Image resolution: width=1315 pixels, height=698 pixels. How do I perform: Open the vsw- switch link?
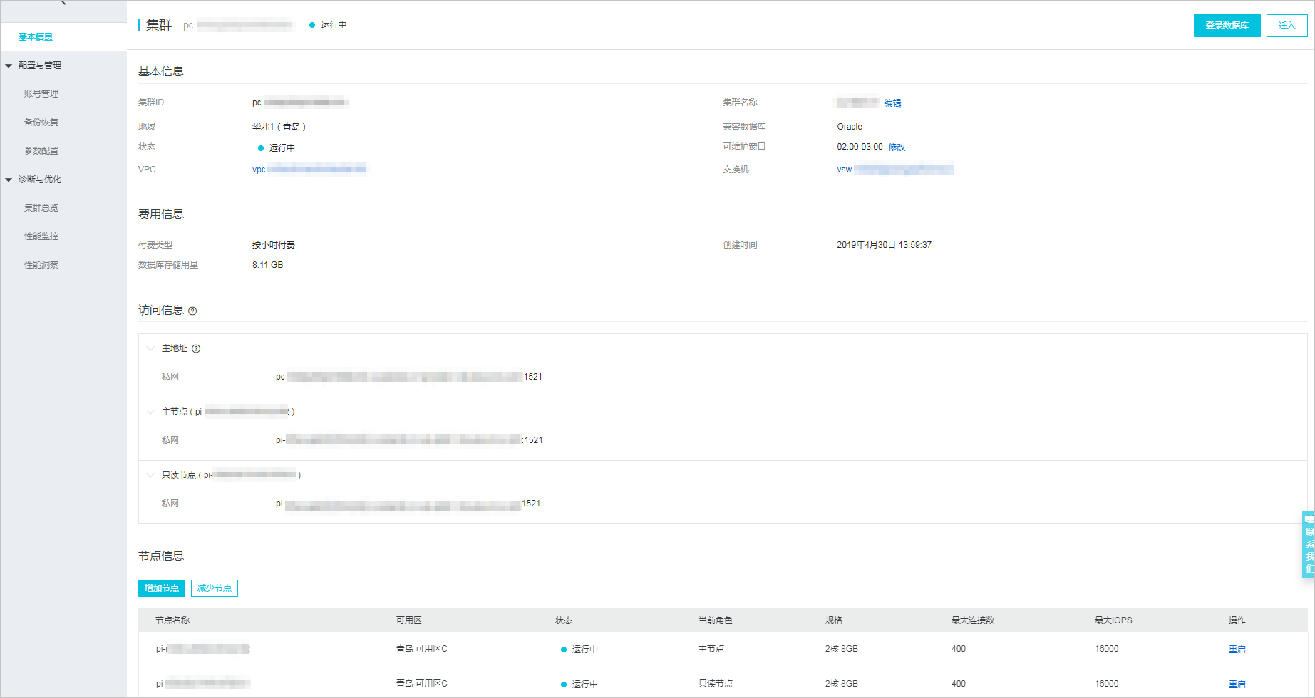895,170
